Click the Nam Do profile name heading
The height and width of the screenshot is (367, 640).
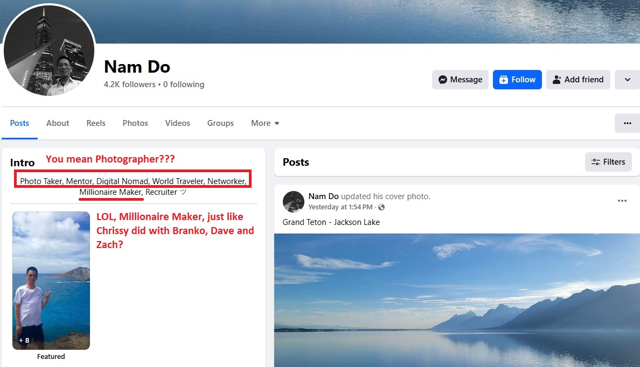tap(137, 67)
